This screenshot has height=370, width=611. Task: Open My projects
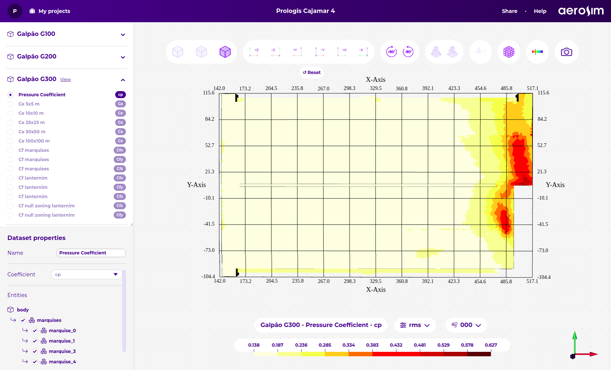coord(50,11)
